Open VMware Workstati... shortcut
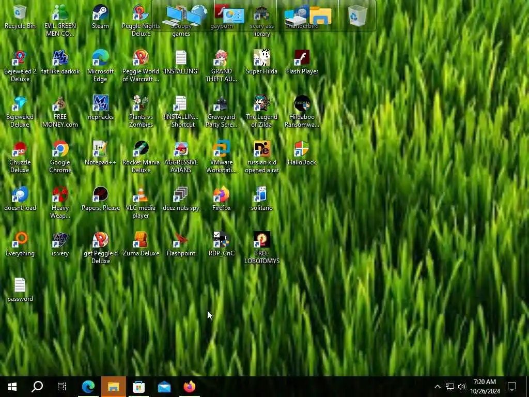 tap(221, 157)
